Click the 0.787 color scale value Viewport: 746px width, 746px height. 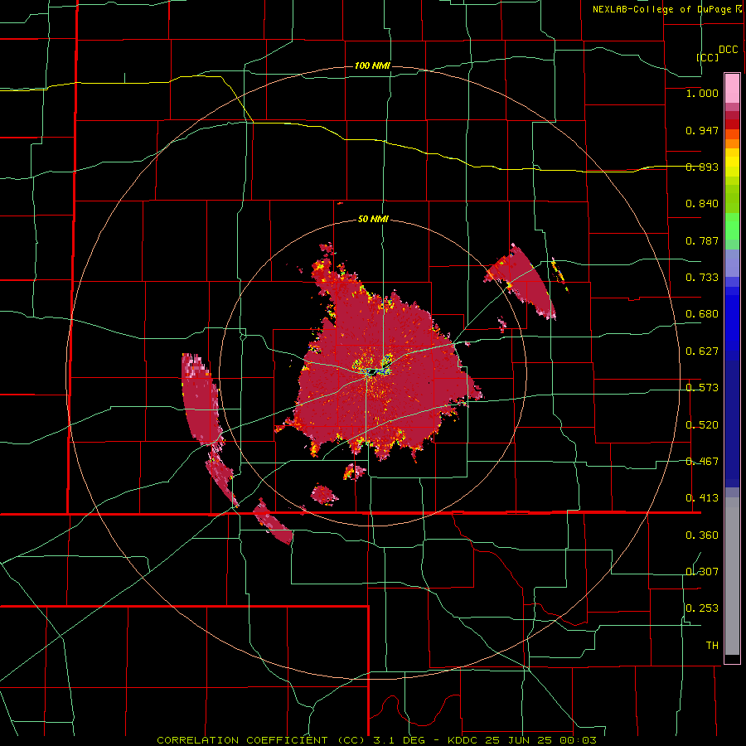point(702,240)
